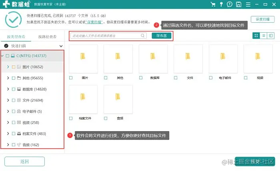Screen dimensions: 280x171
Task: Switch to 按路径查看 tab
Action: [47, 37]
